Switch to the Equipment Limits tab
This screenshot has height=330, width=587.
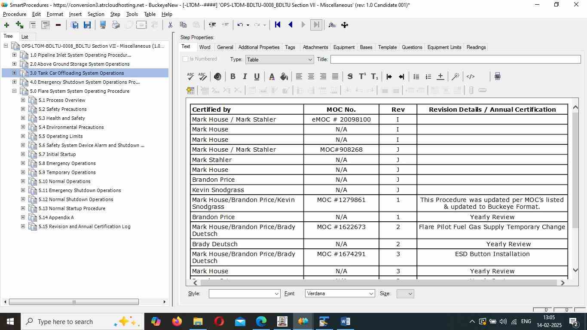coord(444,47)
